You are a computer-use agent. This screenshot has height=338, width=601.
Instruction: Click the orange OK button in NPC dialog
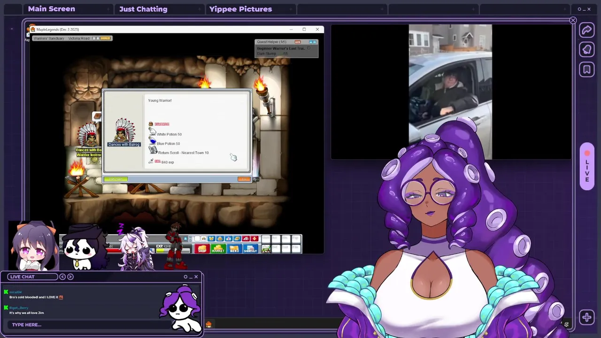point(244,179)
